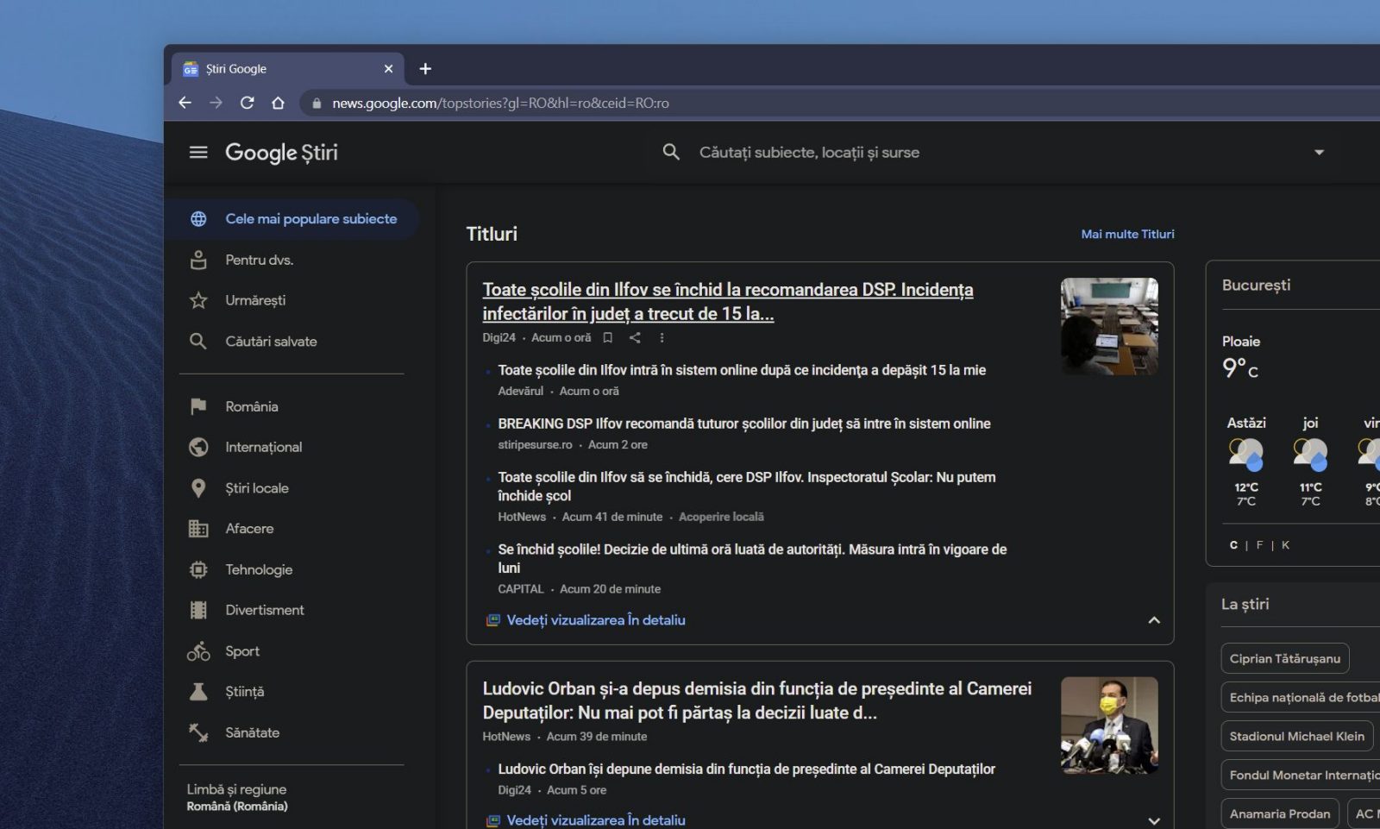This screenshot has width=1380, height=829.
Task: Open BREAKING DSP Ilfov article
Action: (744, 424)
